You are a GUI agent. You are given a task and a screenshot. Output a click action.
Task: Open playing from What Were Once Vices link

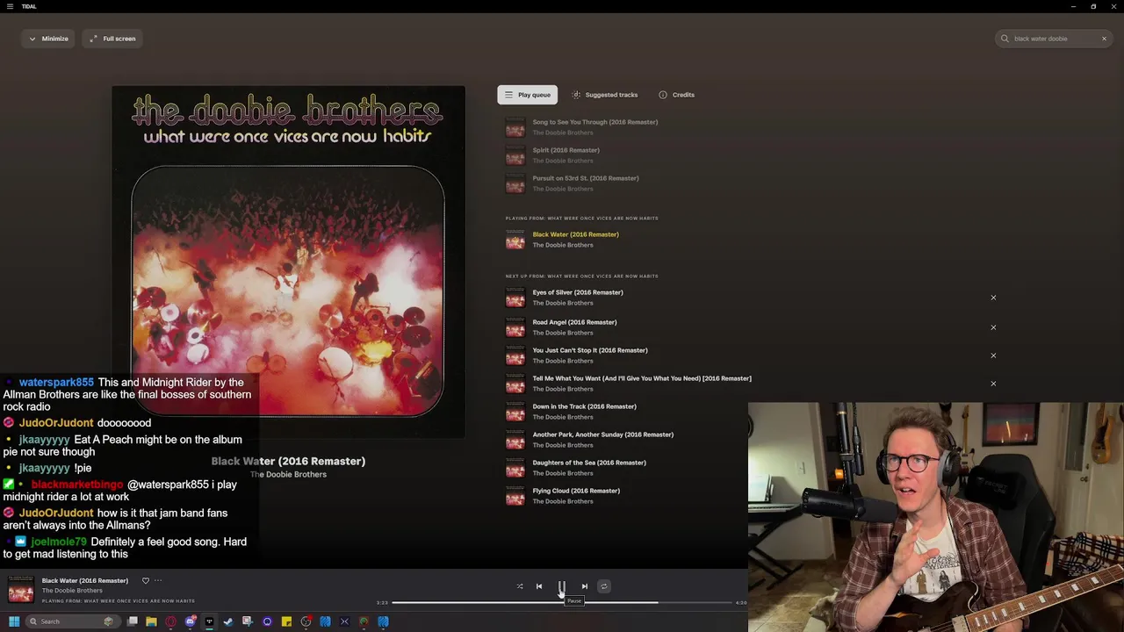pos(118,601)
